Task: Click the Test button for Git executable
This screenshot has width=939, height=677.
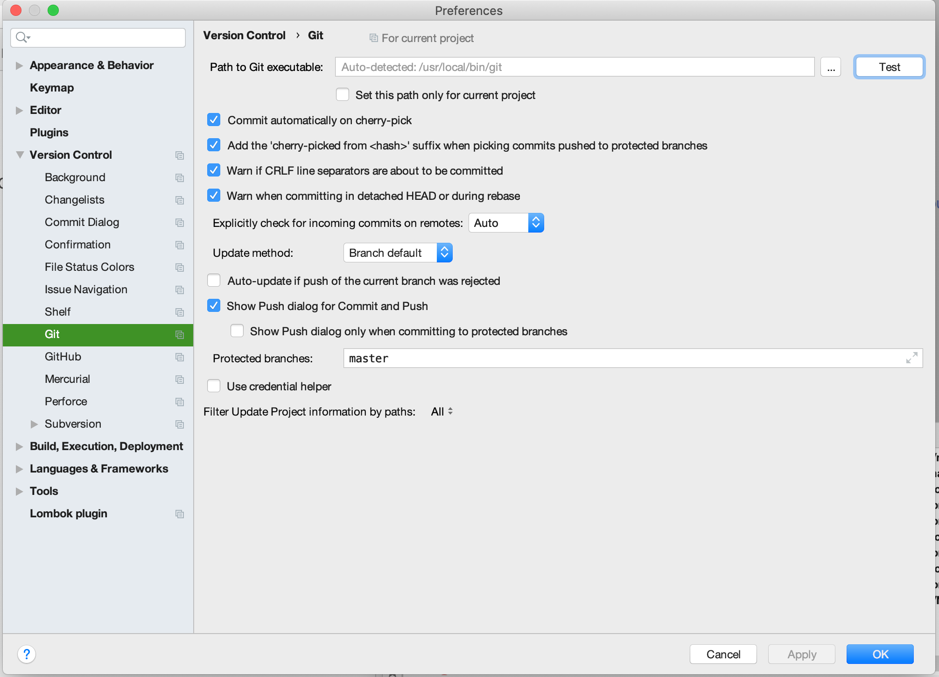Action: [x=889, y=67]
